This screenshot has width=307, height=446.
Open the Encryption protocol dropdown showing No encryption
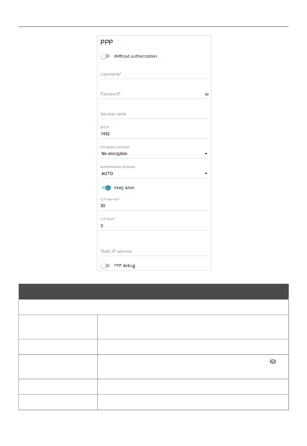pos(154,154)
